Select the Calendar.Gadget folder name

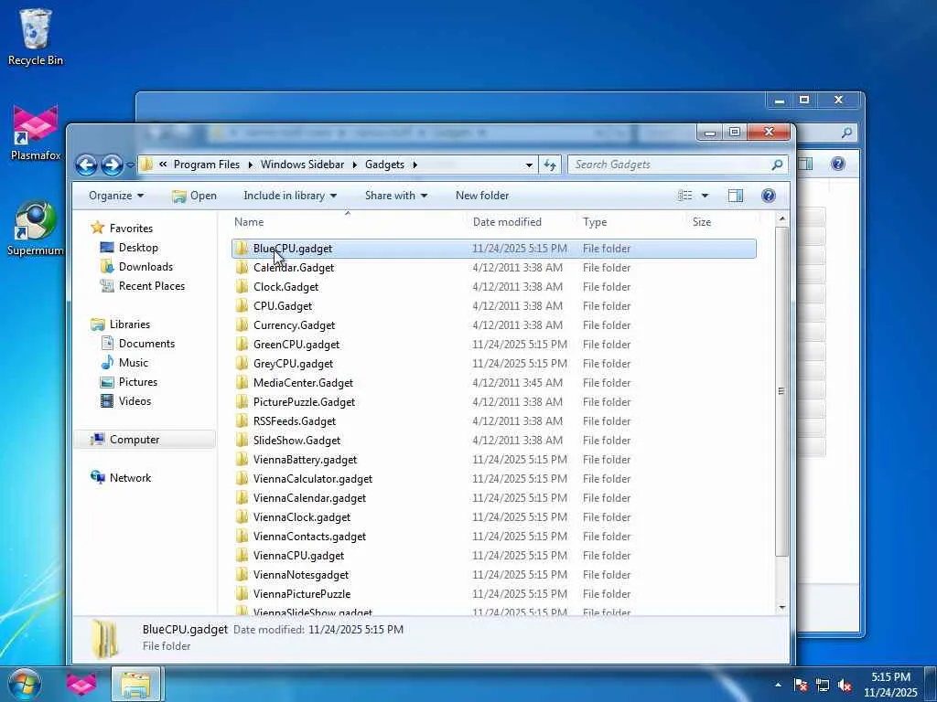[294, 268]
